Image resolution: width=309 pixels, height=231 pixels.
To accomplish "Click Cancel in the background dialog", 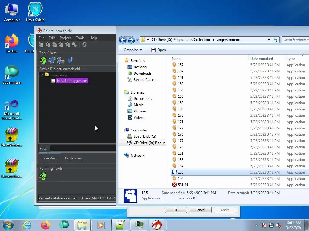I will 200,210.
